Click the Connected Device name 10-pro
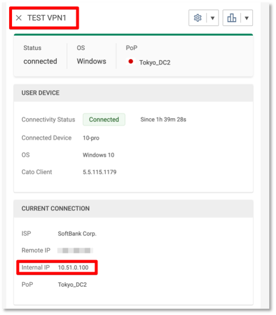 (91, 138)
